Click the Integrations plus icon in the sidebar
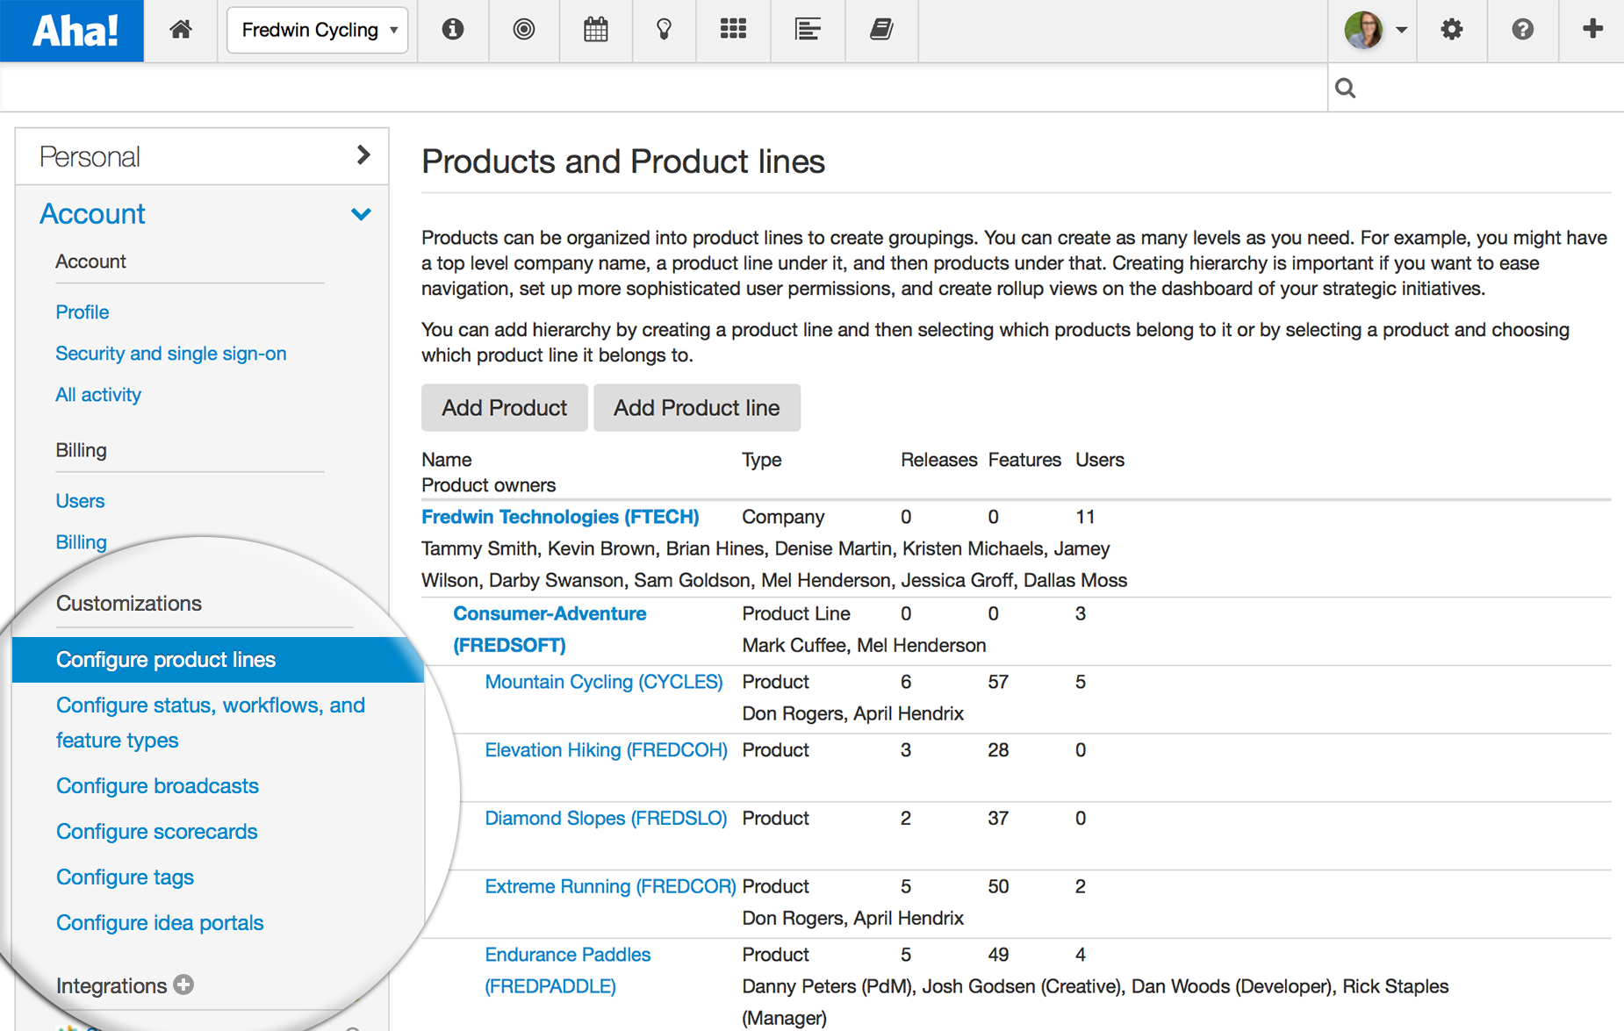The height and width of the screenshot is (1031, 1624). (183, 985)
